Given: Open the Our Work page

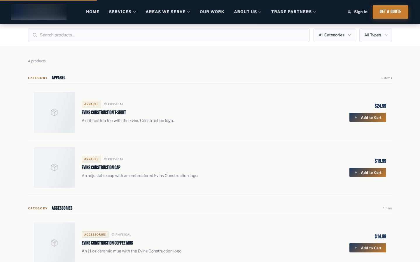Looking at the screenshot, I should (x=212, y=12).
